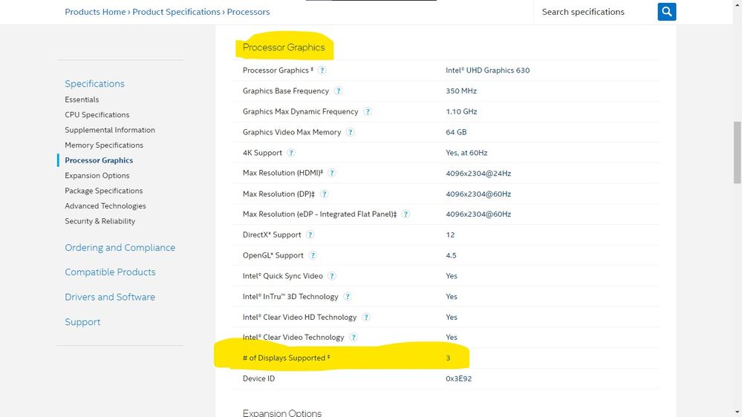Click the '# of Displays Supported' label
742x417 pixels.
tap(286, 358)
